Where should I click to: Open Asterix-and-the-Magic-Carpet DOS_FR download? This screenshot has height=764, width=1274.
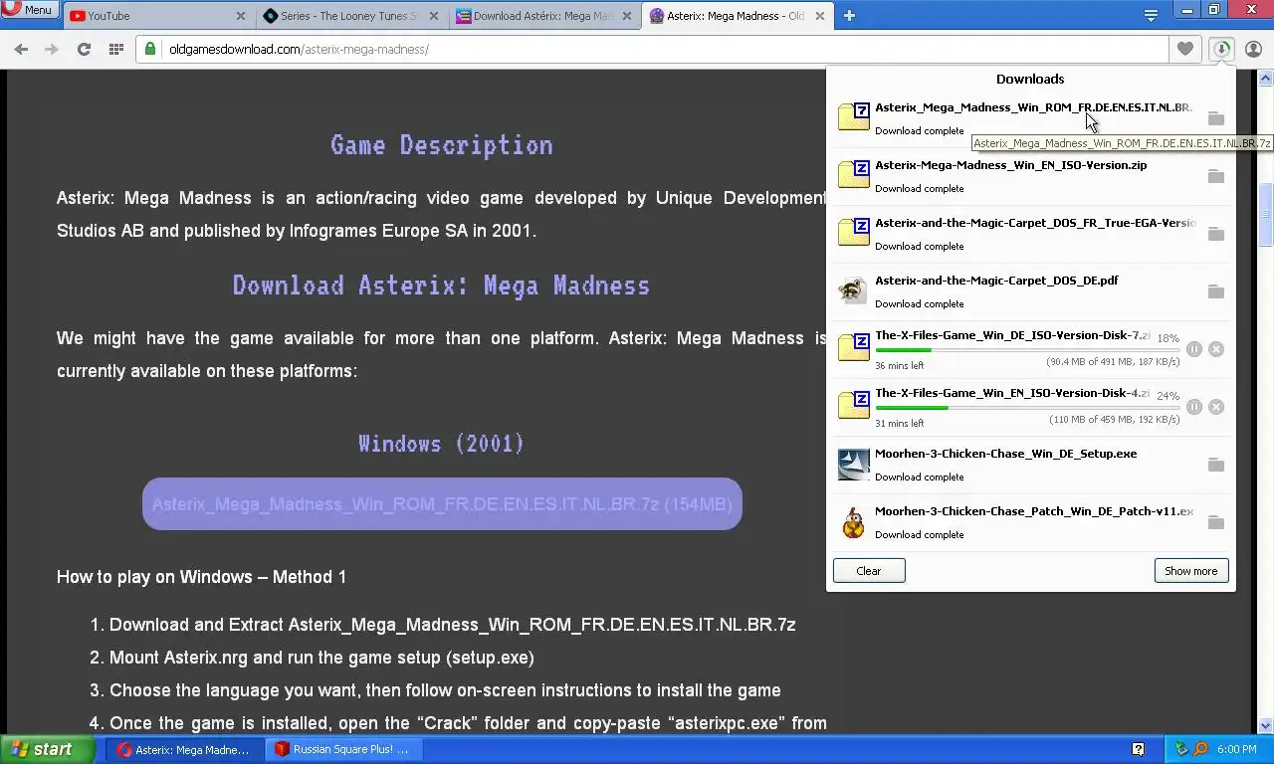(x=1030, y=234)
